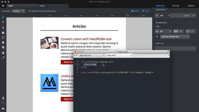Expand the Backgrounds section
Screen dimensions: 199x112
pyautogui.click(x=154, y=23)
